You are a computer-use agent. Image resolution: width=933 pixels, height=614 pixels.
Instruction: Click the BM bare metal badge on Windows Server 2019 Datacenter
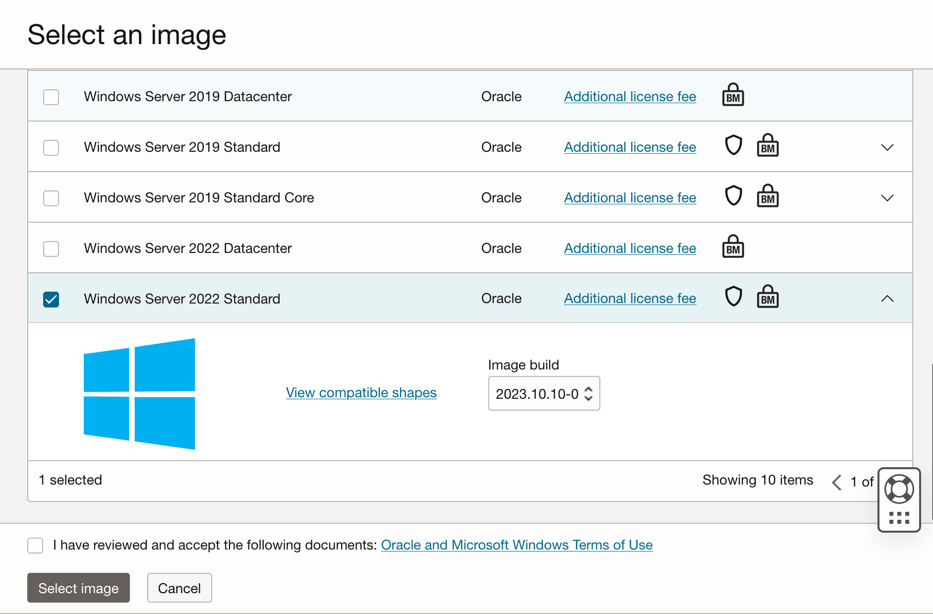click(x=733, y=94)
